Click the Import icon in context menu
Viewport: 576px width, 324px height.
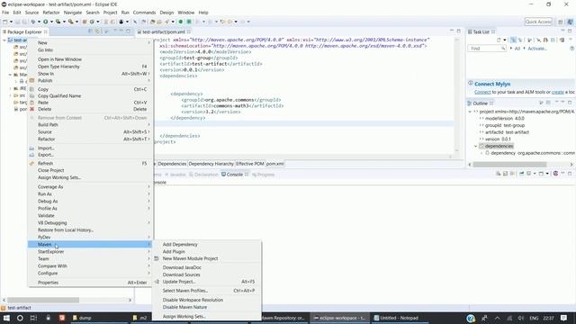point(32,148)
